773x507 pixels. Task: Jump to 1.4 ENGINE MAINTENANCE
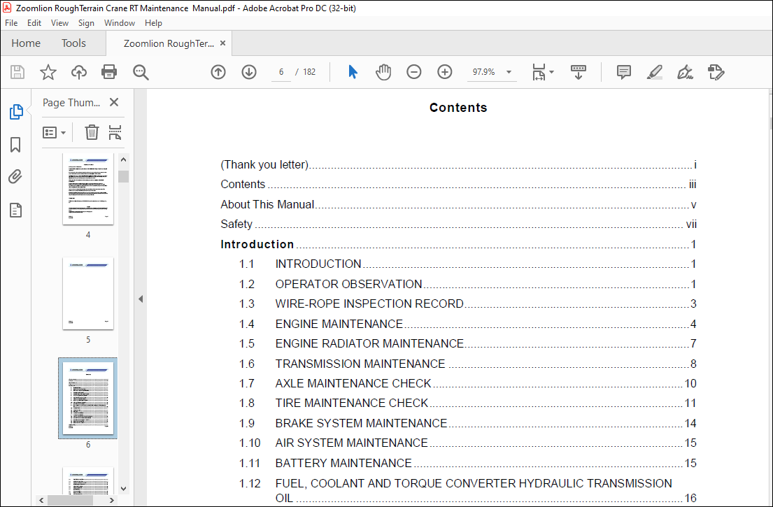point(467,324)
